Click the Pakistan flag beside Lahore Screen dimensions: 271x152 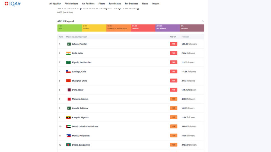pos(69,44)
